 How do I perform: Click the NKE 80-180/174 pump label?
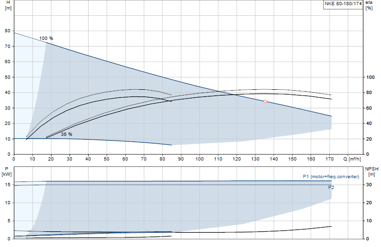pyautogui.click(x=343, y=4)
